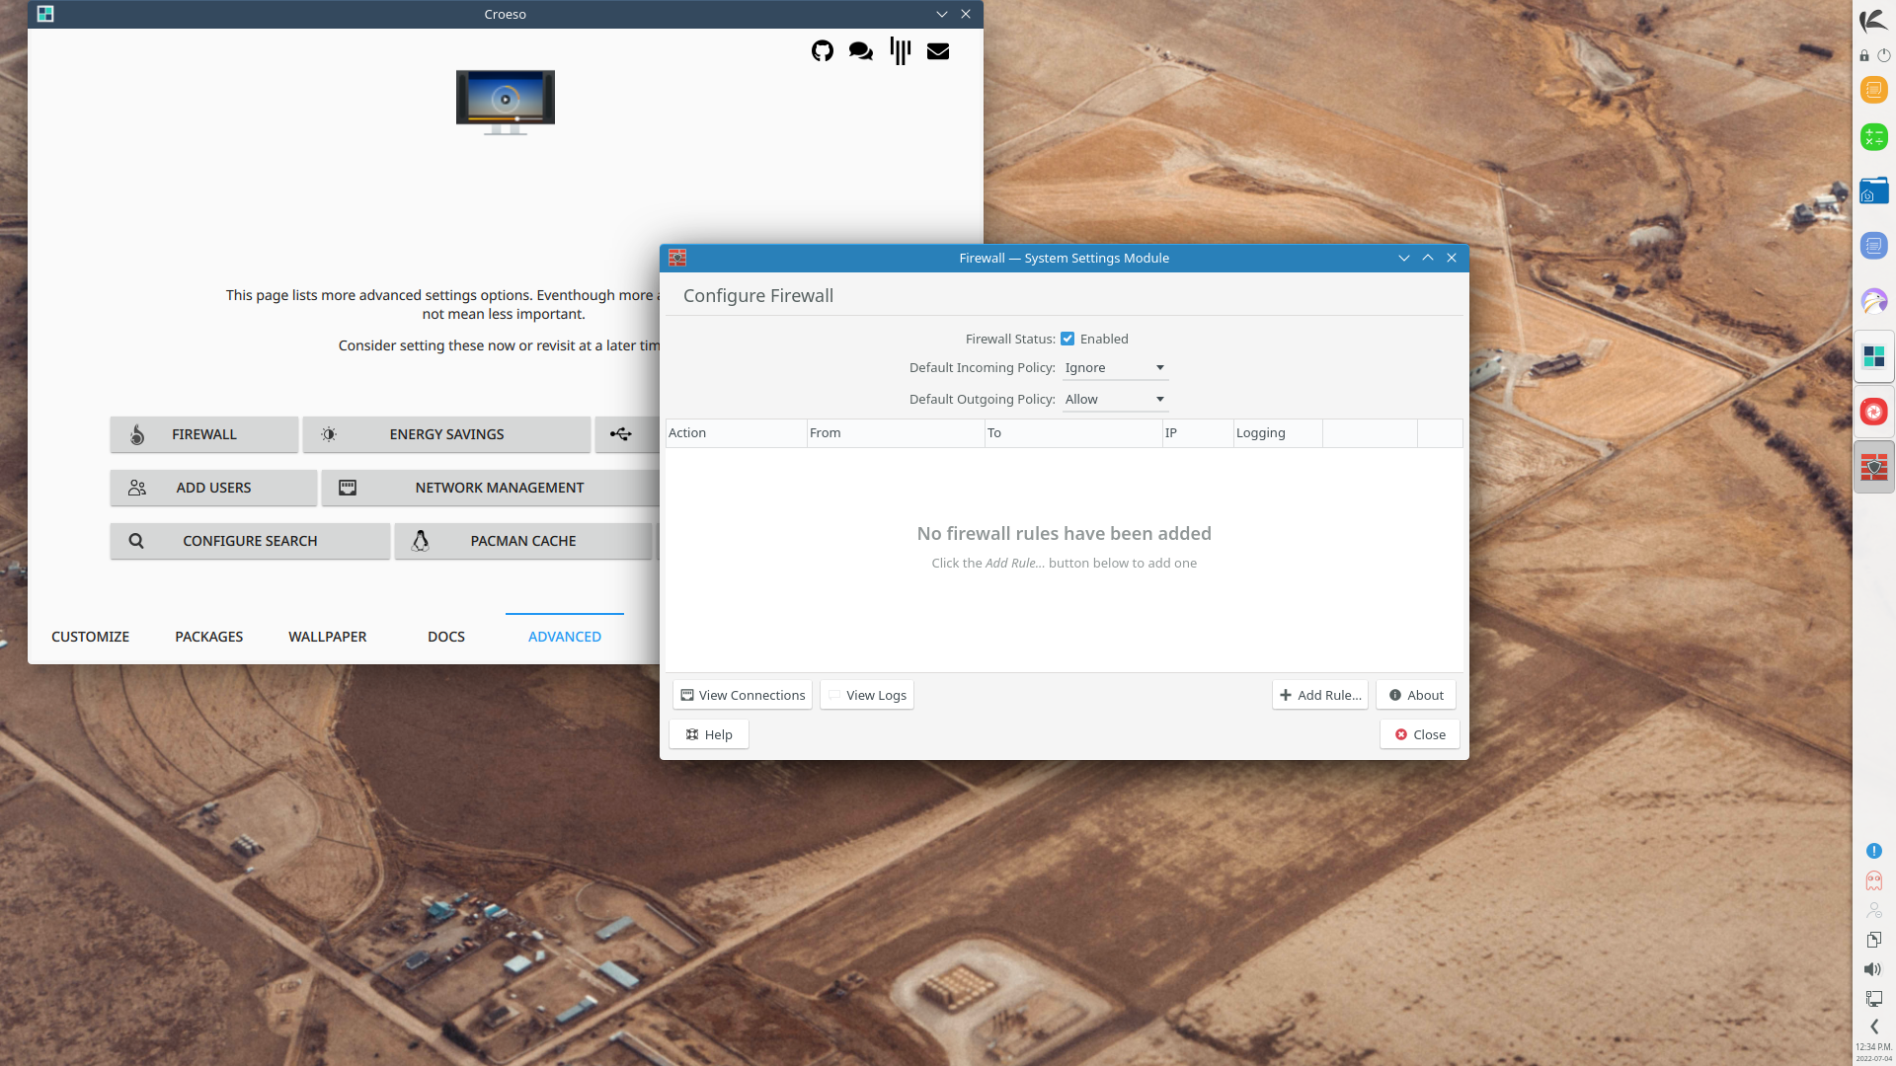This screenshot has height=1066, width=1896.
Task: Click the Close button in Firewall dialog
Action: pyautogui.click(x=1420, y=734)
